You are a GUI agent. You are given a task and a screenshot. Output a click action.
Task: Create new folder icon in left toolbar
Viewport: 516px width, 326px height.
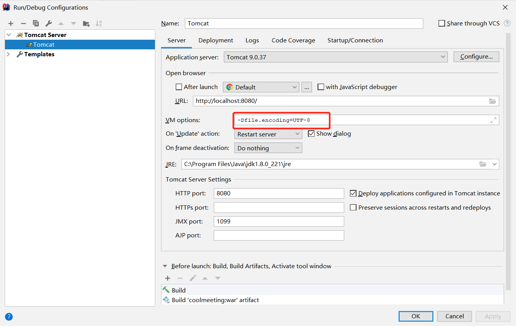86,24
